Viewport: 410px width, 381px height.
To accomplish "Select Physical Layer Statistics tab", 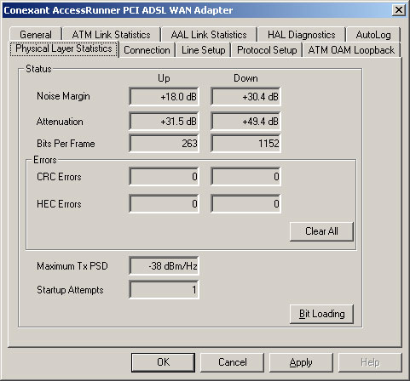I will [x=64, y=48].
